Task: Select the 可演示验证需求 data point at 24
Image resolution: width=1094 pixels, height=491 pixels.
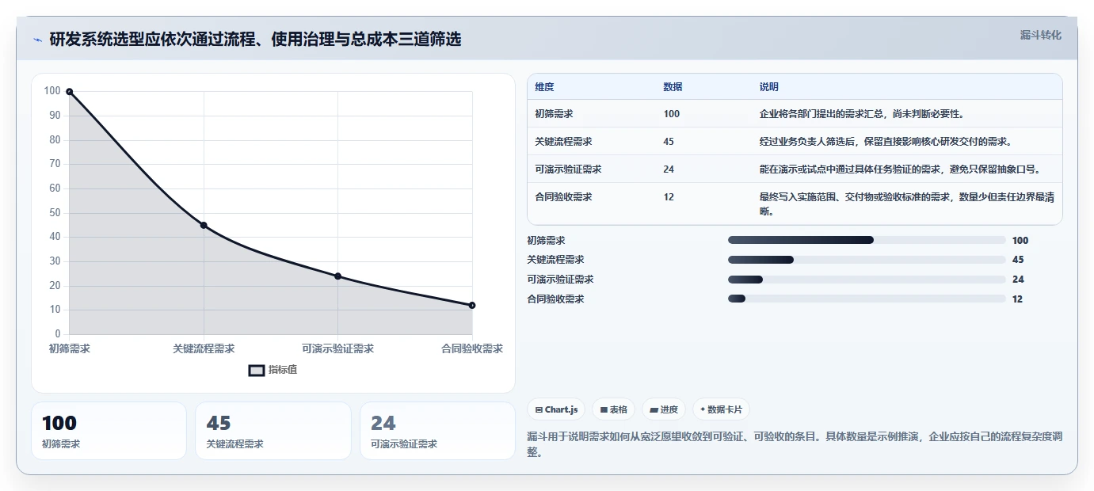Action: (x=337, y=276)
